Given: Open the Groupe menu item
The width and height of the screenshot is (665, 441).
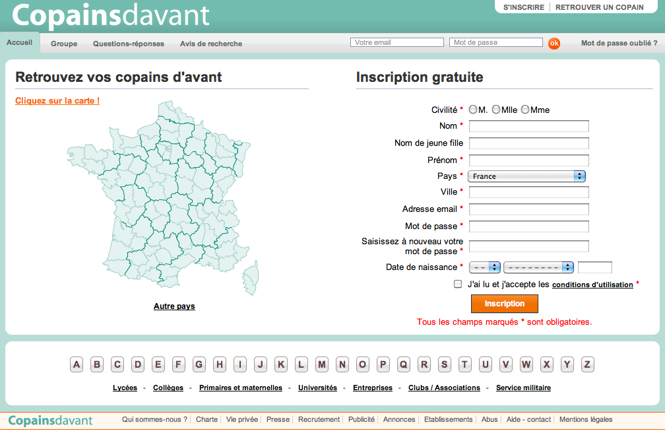Looking at the screenshot, I should coord(64,44).
